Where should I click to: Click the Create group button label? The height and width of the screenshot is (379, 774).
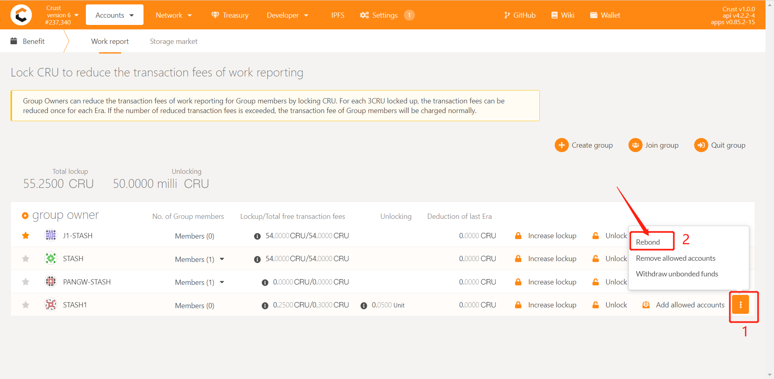click(592, 145)
